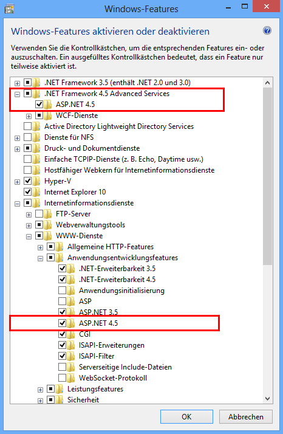Expand the Hyper-V node
The width and height of the screenshot is (283, 434).
tap(17, 182)
